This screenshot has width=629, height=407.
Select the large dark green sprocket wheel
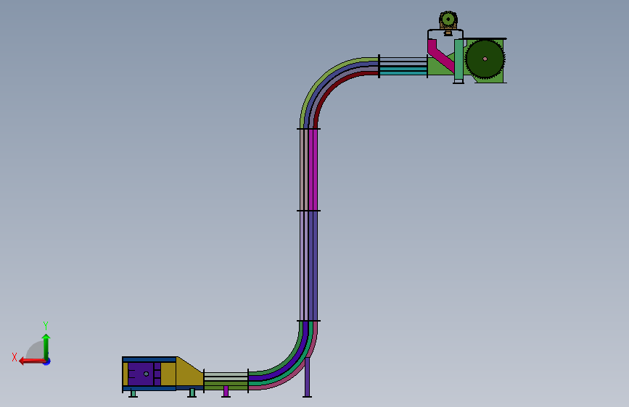pos(485,59)
